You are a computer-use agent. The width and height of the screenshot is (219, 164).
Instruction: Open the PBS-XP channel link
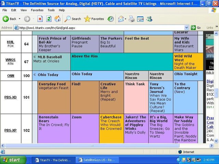(x=11, y=130)
